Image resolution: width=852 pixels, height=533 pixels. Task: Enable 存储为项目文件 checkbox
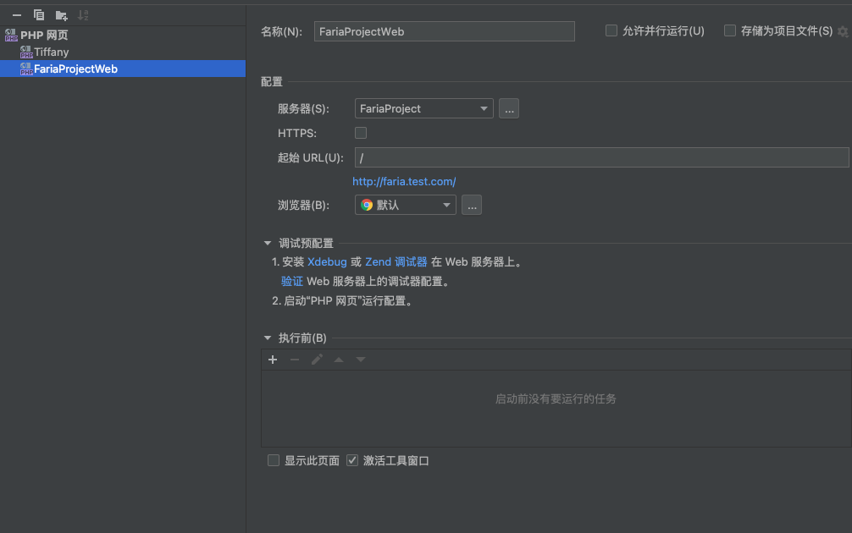(730, 31)
